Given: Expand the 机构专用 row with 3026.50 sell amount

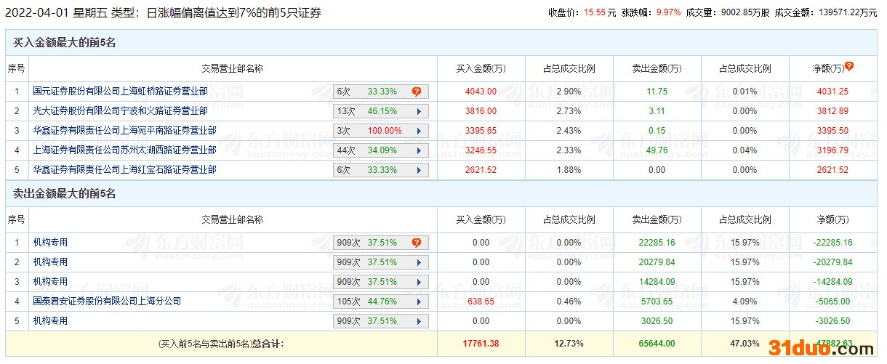Looking at the screenshot, I should pyautogui.click(x=419, y=321).
